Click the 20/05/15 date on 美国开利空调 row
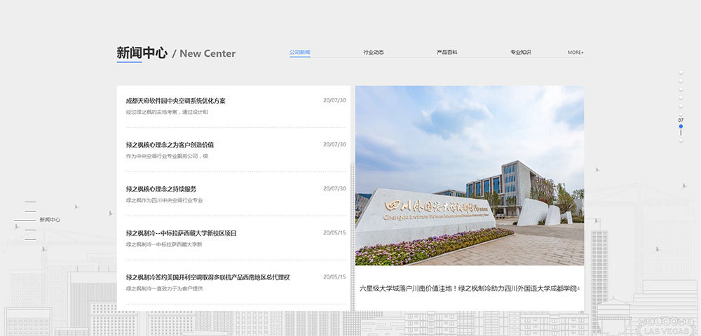This screenshot has width=701, height=336. pyautogui.click(x=334, y=277)
